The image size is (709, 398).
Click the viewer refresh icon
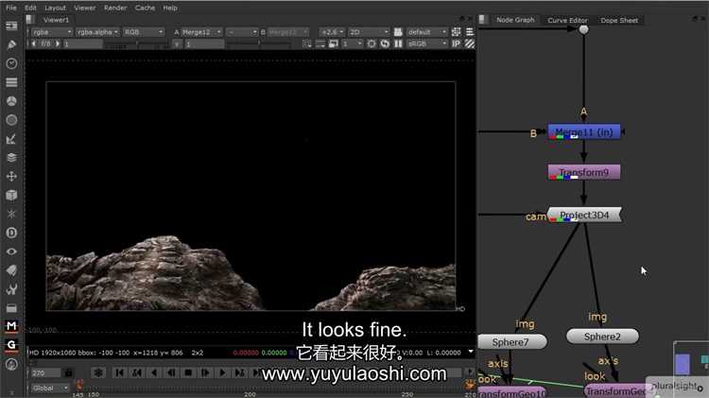coord(385,43)
